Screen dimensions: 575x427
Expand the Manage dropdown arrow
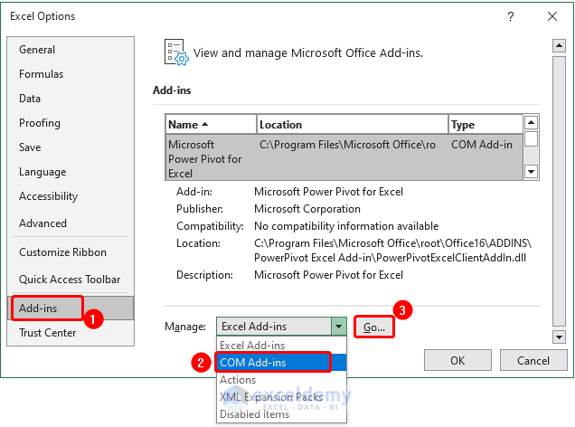coord(338,327)
